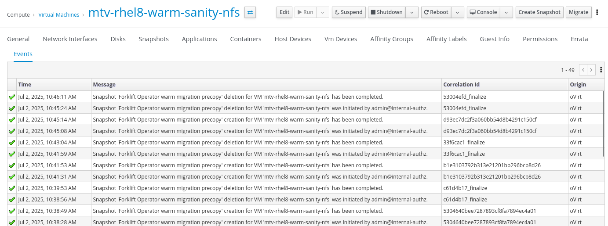608x226 pixels.
Task: Expand the Run dropdown arrow
Action: point(323,12)
